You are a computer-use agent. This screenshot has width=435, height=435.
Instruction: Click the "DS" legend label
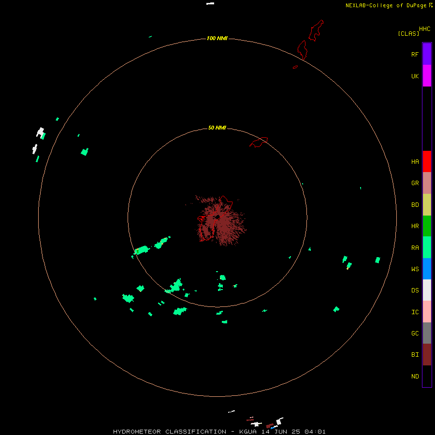pos(415,290)
